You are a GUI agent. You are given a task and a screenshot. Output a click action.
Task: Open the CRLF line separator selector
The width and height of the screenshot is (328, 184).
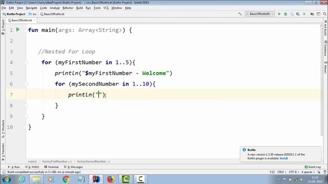coord(282,172)
